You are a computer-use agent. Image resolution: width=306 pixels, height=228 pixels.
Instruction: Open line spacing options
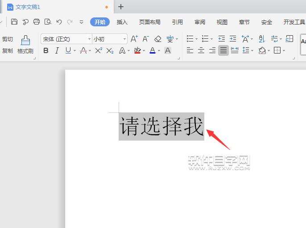[x=246, y=50]
